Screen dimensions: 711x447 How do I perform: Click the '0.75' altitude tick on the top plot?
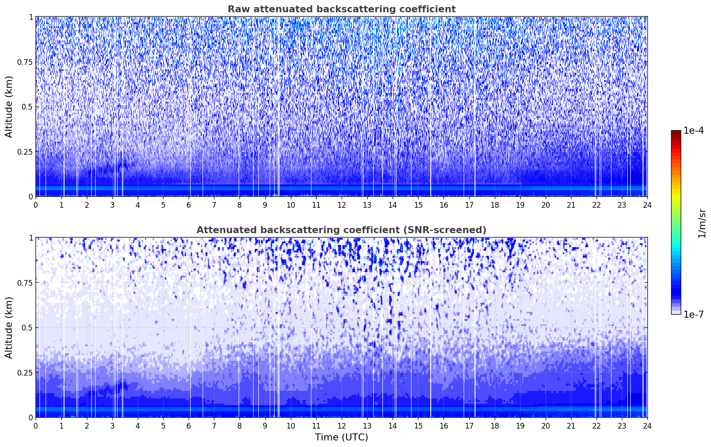click(25, 62)
